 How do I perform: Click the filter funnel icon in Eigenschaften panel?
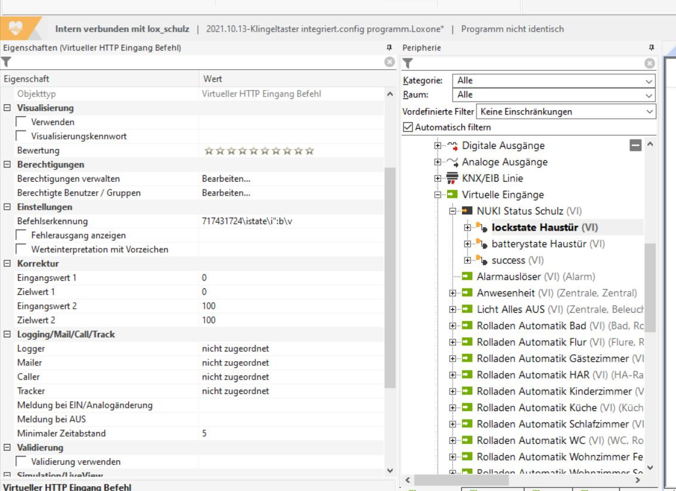coord(6,62)
